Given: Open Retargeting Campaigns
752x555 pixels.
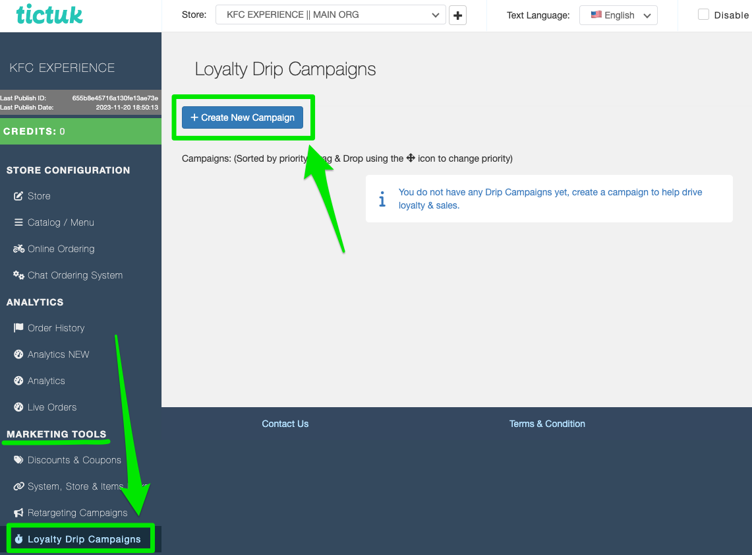Looking at the screenshot, I should click(78, 513).
